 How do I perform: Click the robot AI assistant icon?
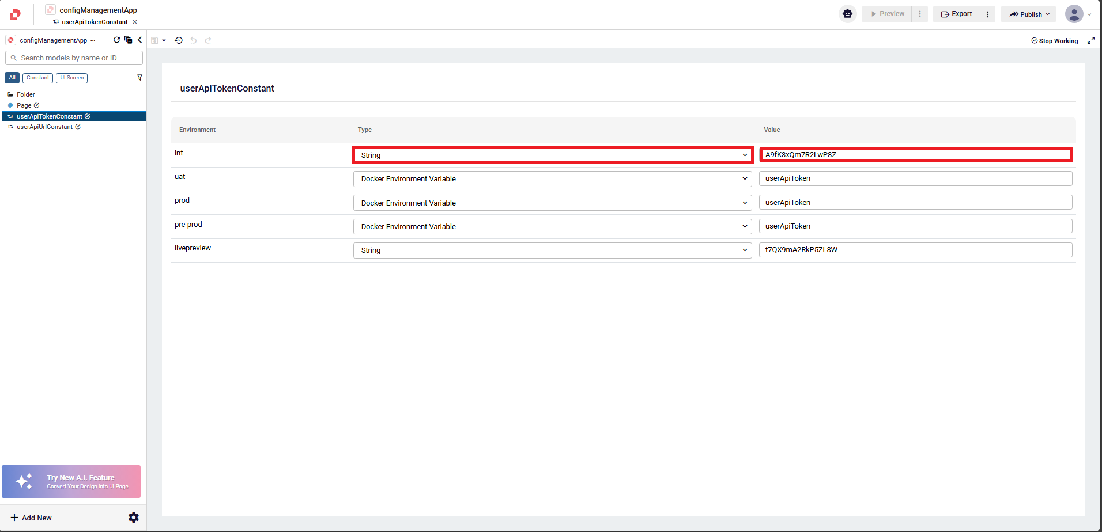pos(847,14)
